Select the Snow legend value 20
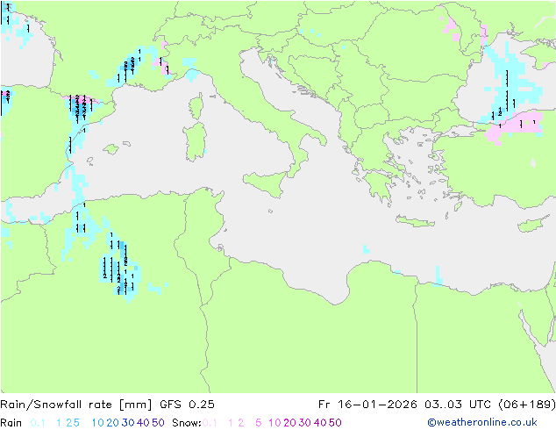 pos(289,423)
